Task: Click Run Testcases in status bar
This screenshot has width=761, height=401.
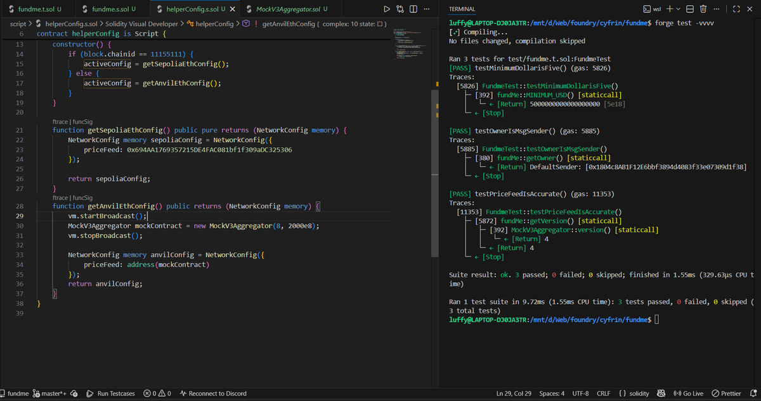Action: [x=110, y=393]
